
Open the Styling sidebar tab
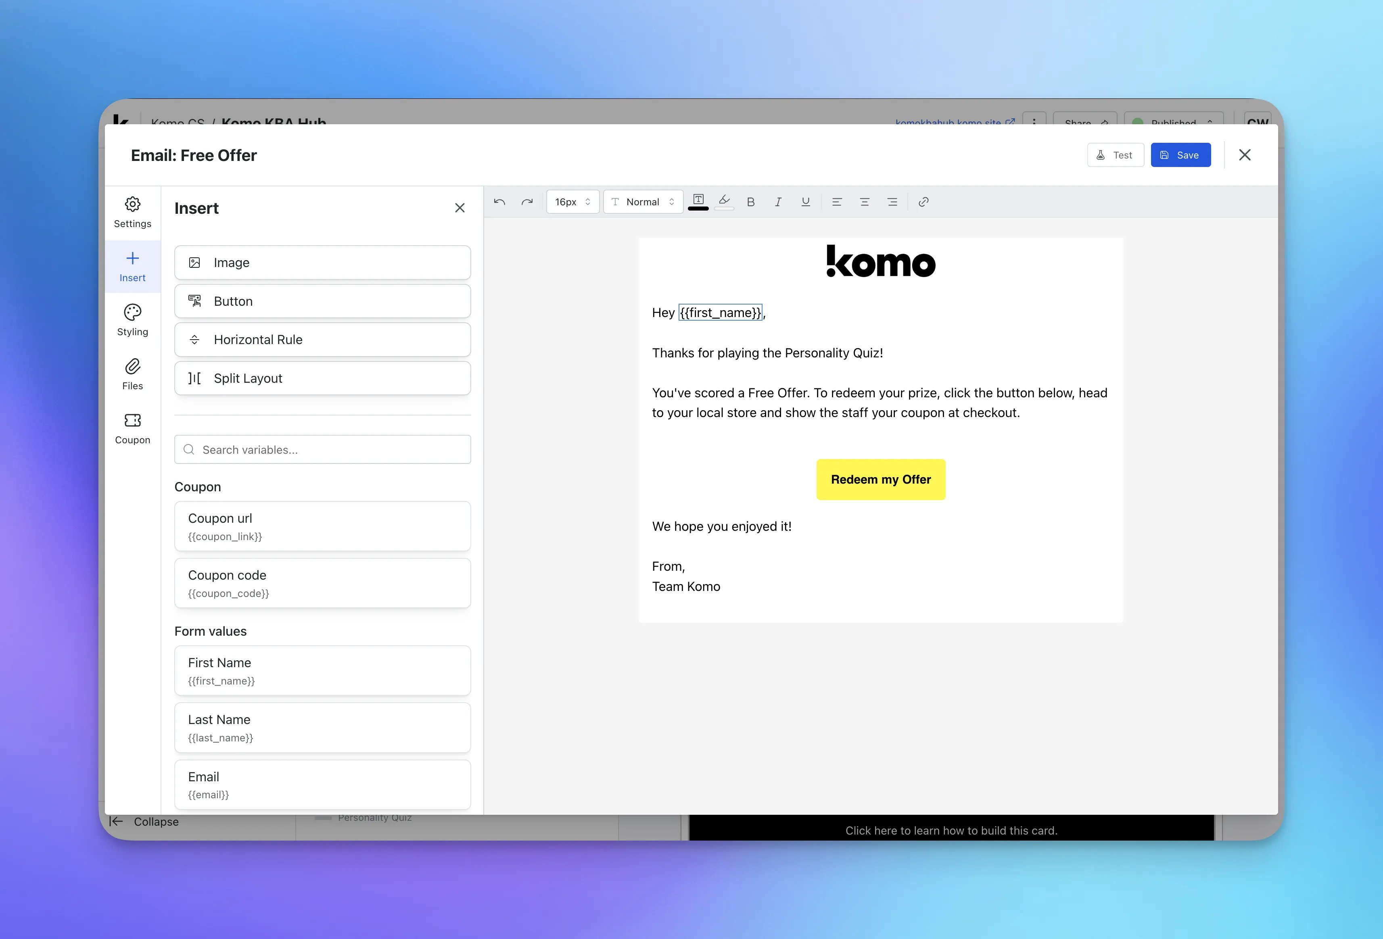click(133, 321)
